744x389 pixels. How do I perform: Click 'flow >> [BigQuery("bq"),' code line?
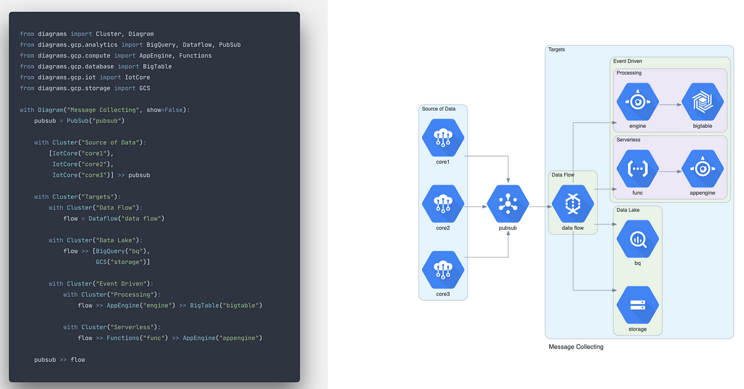point(107,251)
